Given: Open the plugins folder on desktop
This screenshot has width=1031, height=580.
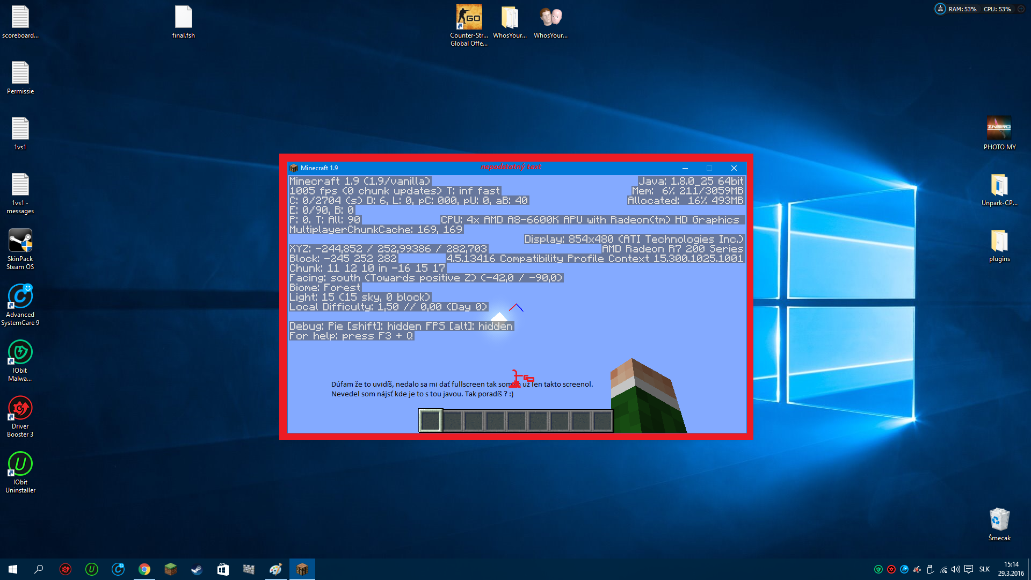Looking at the screenshot, I should [999, 245].
